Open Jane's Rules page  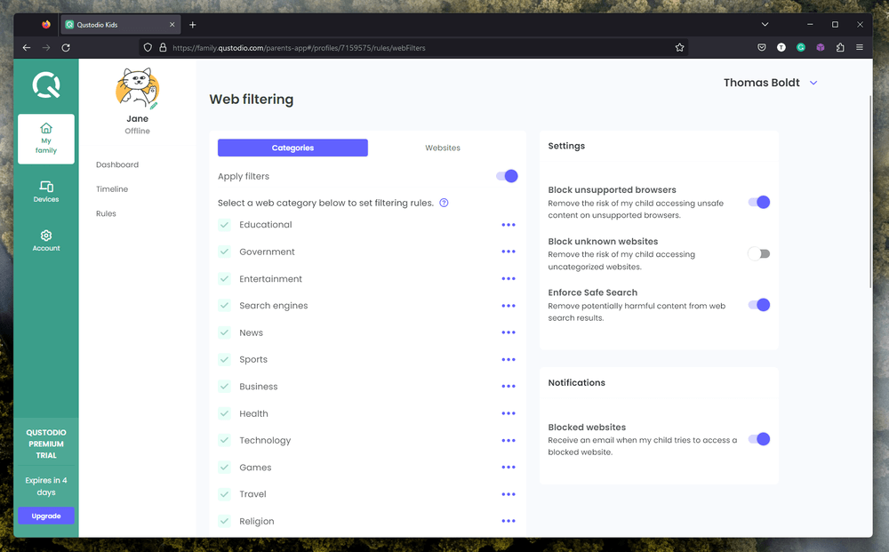[106, 213]
